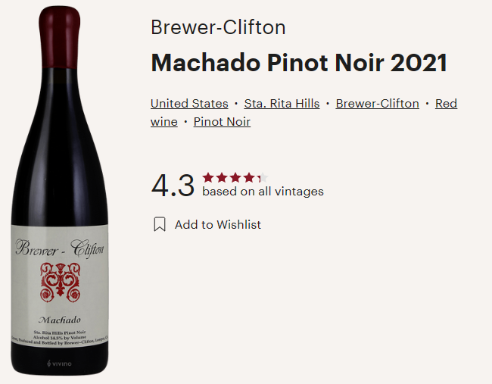Click the red ornamental emblem on label
Viewport: 492px width, 384px height.
[60, 279]
